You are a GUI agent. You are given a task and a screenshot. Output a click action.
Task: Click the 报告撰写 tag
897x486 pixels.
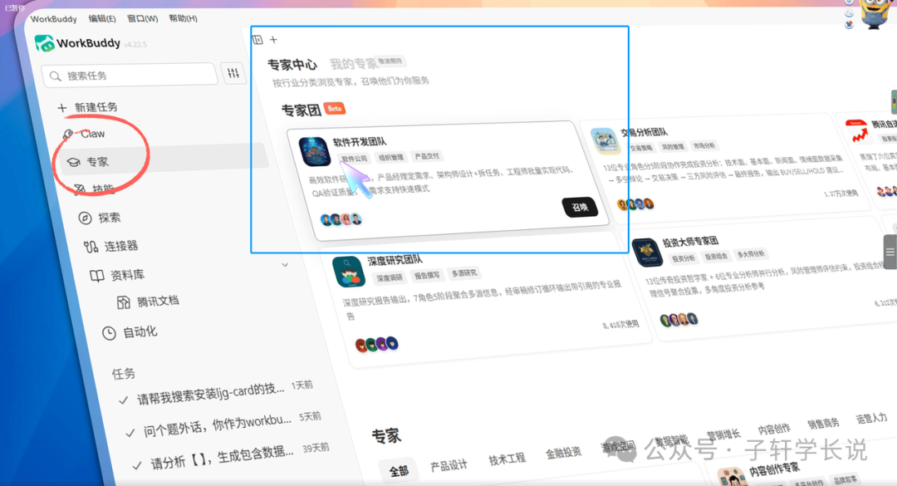(x=427, y=275)
